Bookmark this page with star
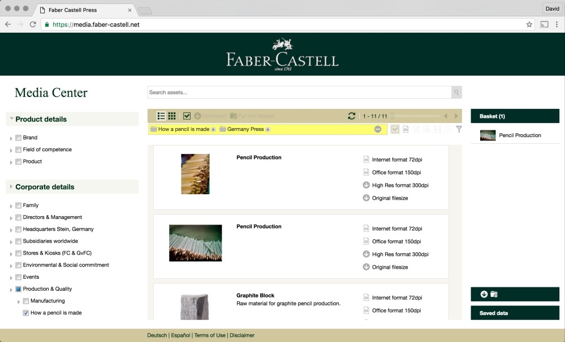This screenshot has height=342, width=565. click(529, 24)
